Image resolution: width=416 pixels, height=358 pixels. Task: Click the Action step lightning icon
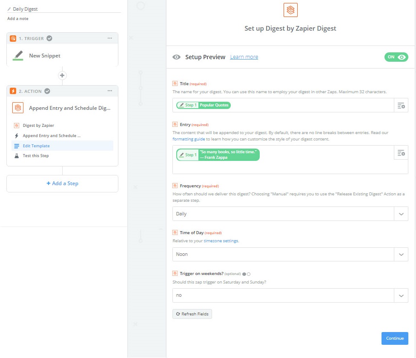pos(13,91)
